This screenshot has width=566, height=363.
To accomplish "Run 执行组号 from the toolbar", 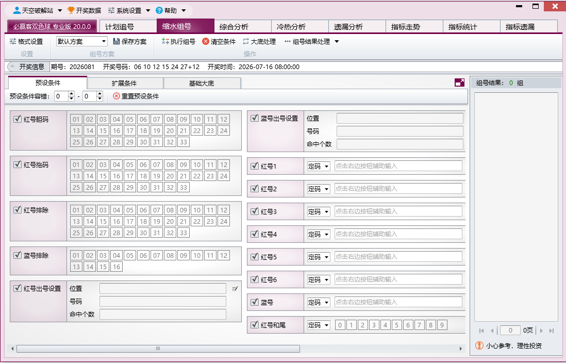I will (178, 42).
